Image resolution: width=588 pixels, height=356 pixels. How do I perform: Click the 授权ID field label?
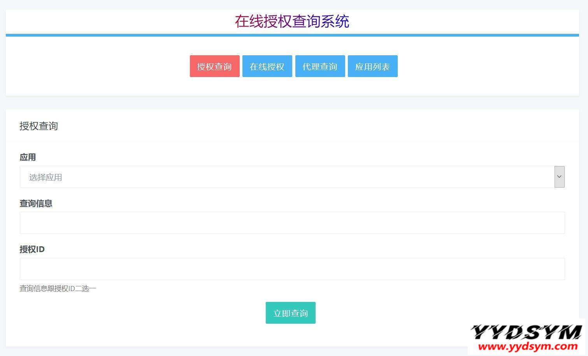click(x=32, y=249)
